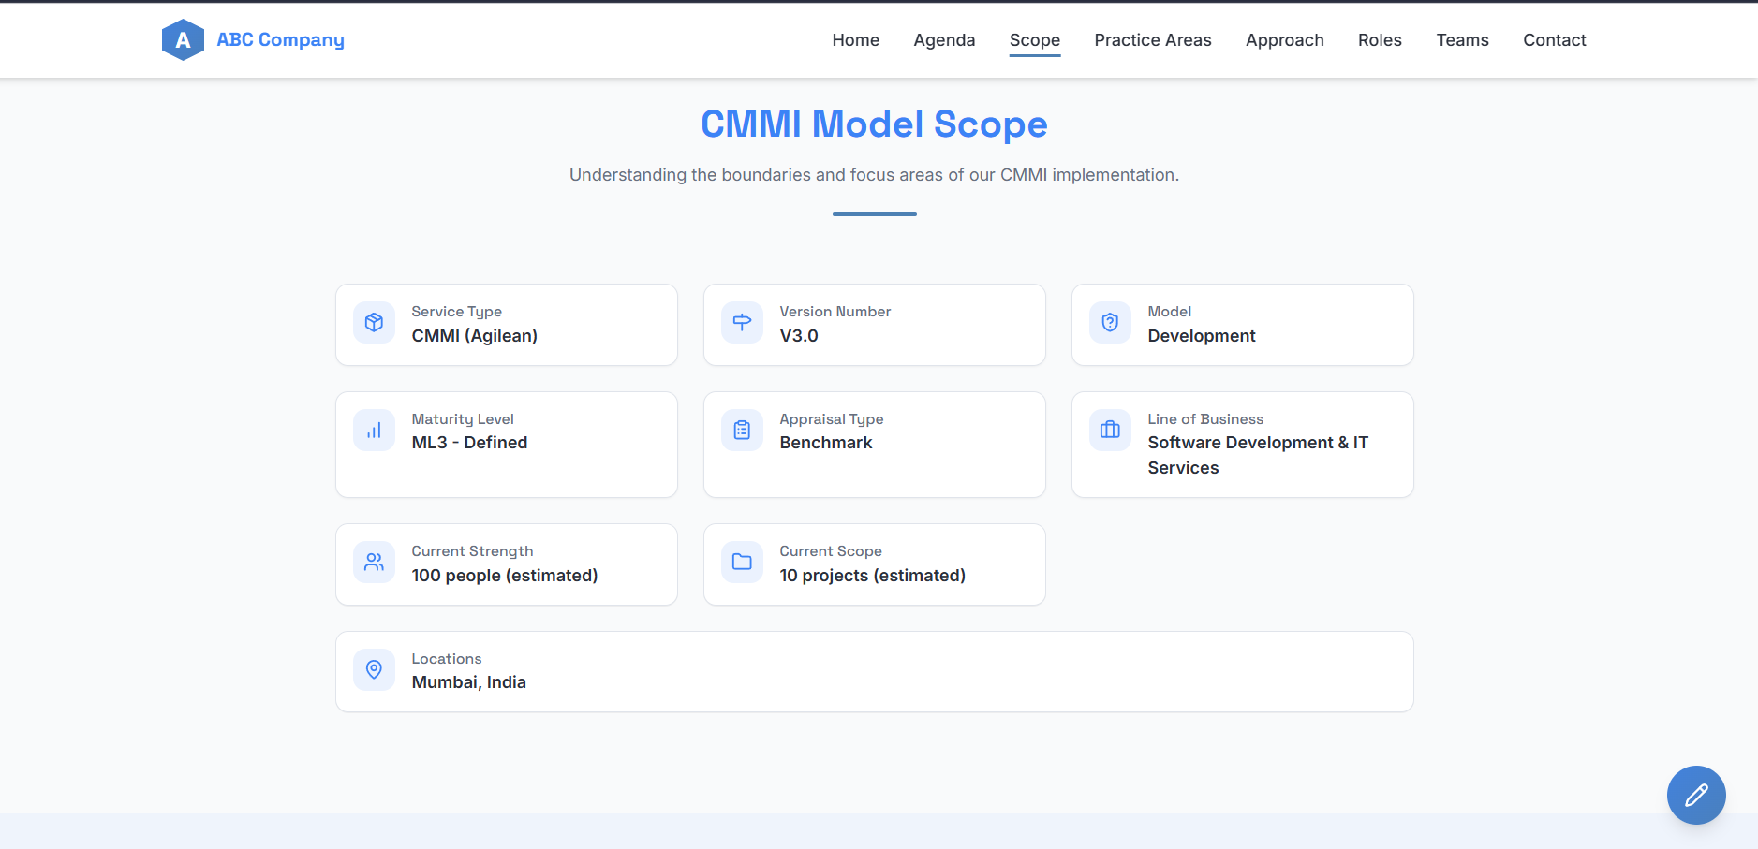Click the 'Locations' label
1758x849 pixels.
pyautogui.click(x=447, y=659)
